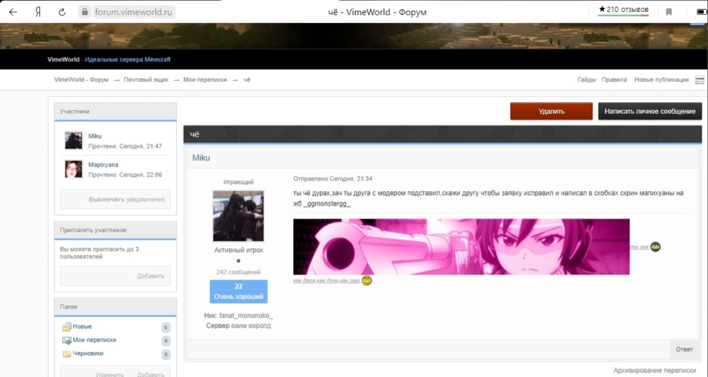The height and width of the screenshot is (377, 708).
Task: Click the red Удалить button
Action: coord(551,111)
